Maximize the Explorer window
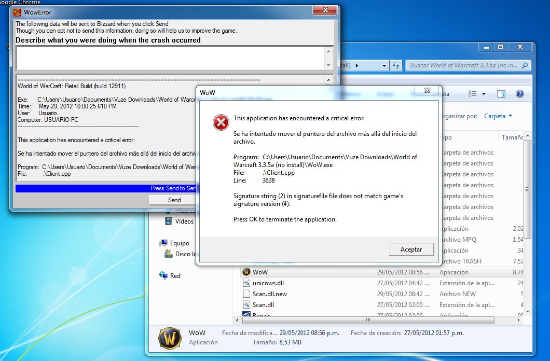 (x=501, y=47)
